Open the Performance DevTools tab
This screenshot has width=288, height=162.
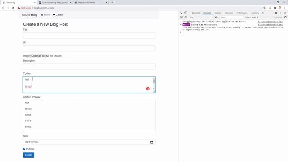click(x=242, y=13)
